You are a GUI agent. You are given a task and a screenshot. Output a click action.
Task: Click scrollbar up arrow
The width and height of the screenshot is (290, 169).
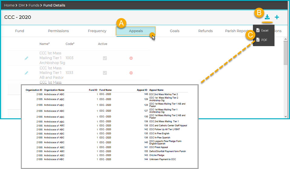pyautogui.click(x=285, y=39)
